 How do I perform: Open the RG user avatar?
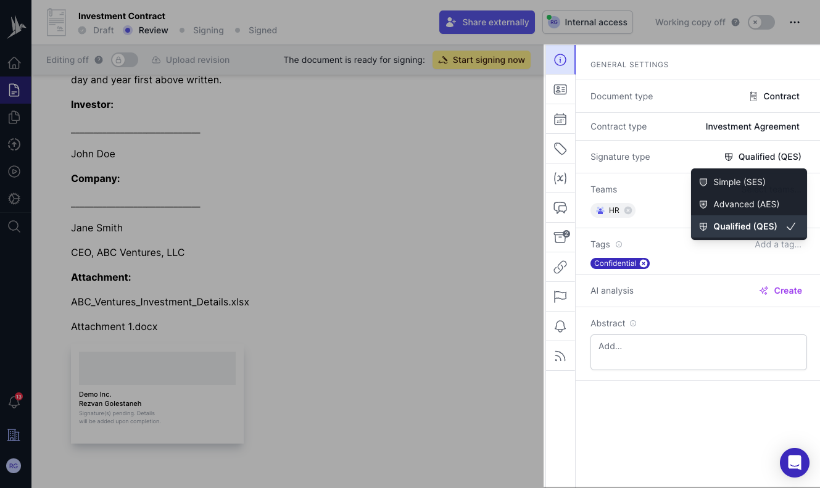pyautogui.click(x=14, y=466)
